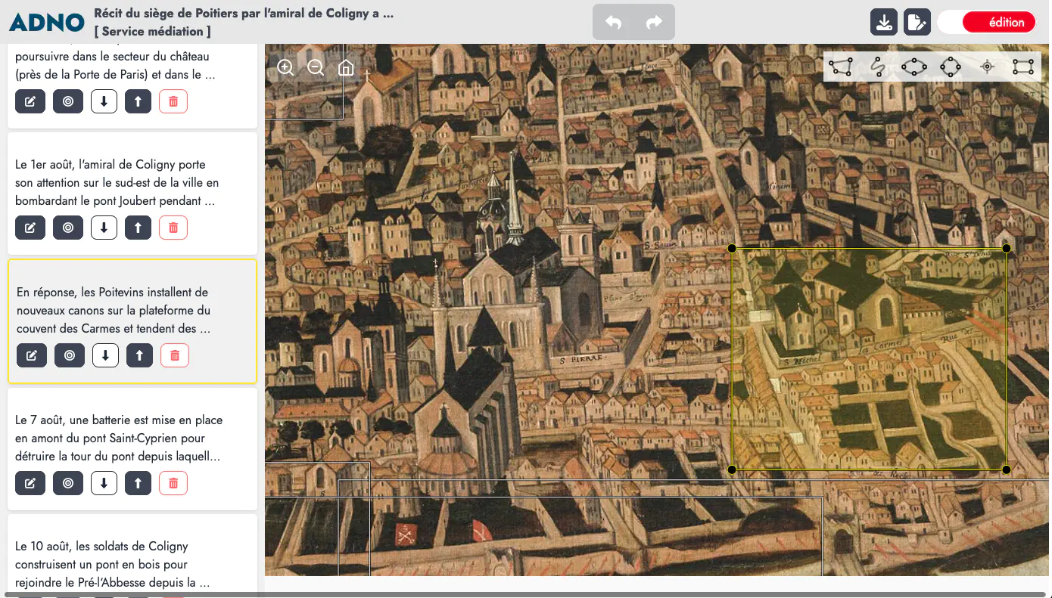Click the top-right handle of yellow selection
The image size is (1052, 598).
tap(1007, 248)
